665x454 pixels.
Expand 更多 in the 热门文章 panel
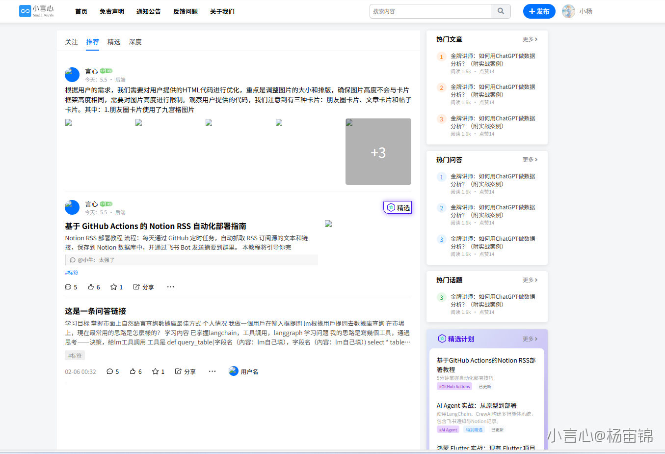click(x=530, y=39)
